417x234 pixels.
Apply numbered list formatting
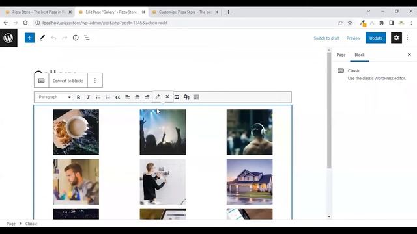(108, 97)
